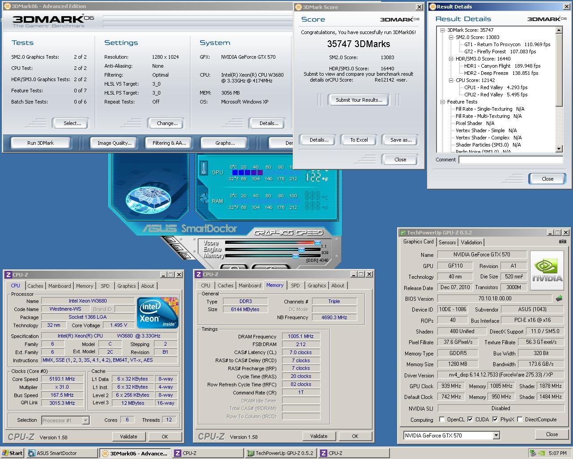Switch to the Sensors tab in GPU-Z

(x=447, y=242)
